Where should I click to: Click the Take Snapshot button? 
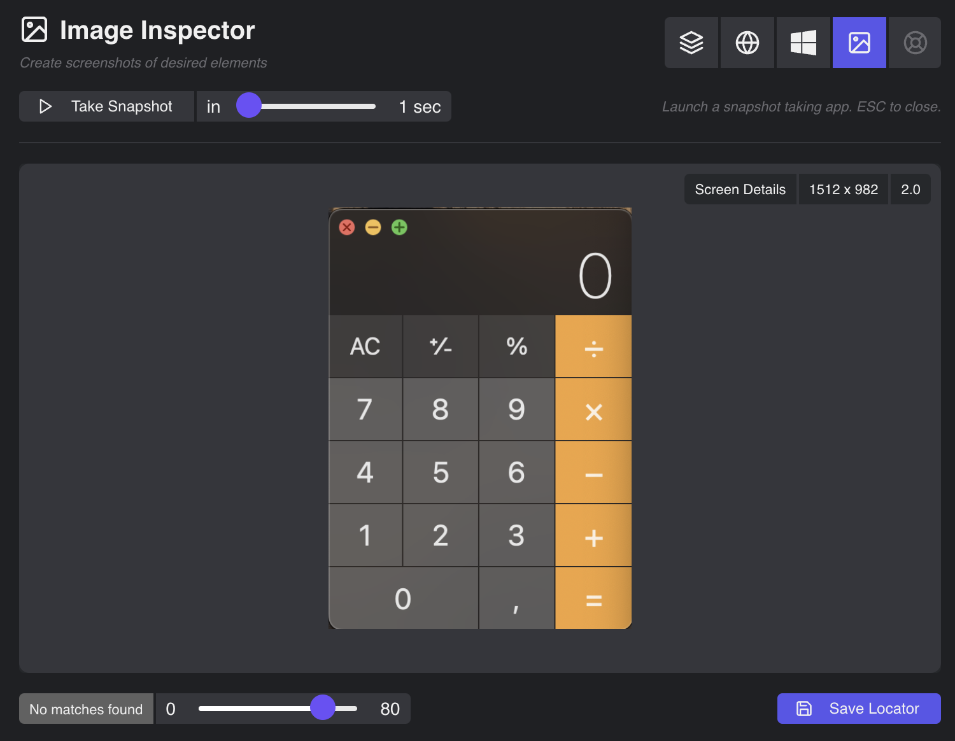[x=106, y=106]
